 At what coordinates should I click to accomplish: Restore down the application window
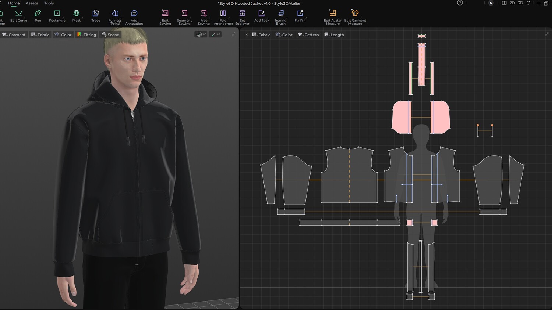[x=546, y=3]
